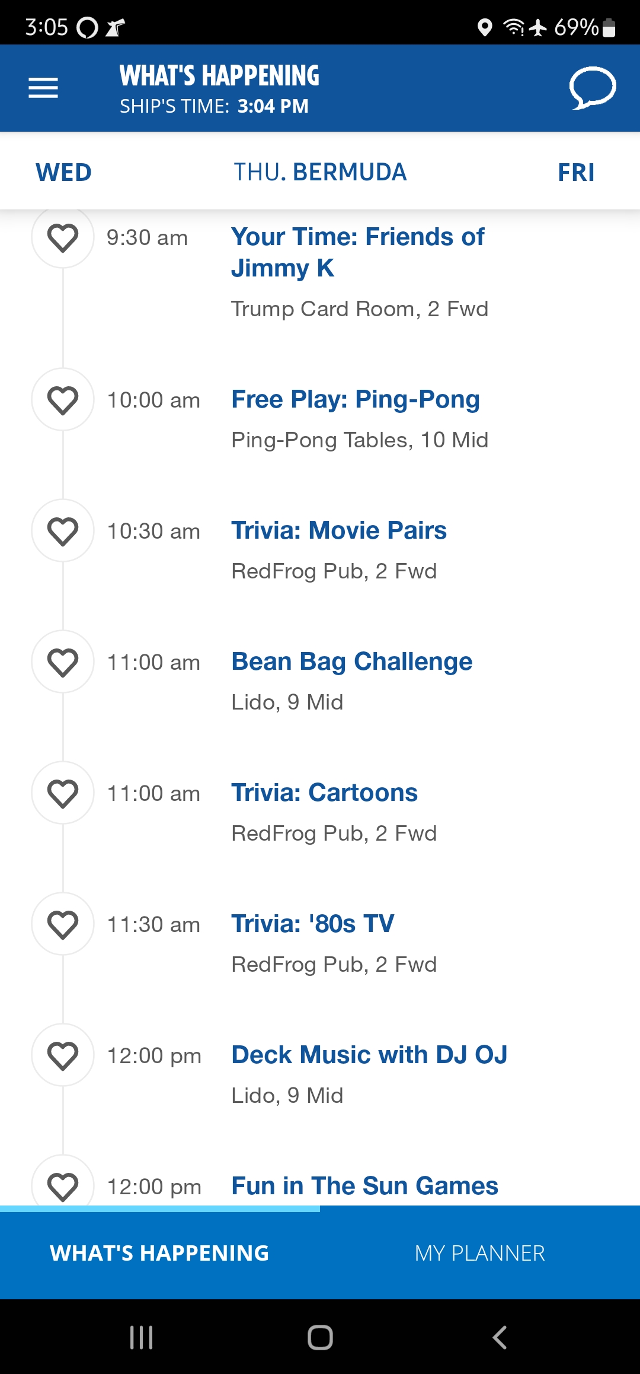The height and width of the screenshot is (1374, 640).
Task: Toggle heart for Trivia: Movie Pairs
Action: click(63, 531)
